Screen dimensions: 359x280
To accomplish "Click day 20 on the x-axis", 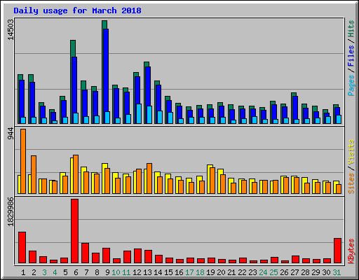I will point(221,272).
